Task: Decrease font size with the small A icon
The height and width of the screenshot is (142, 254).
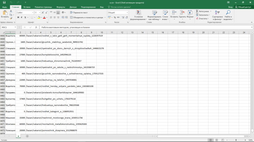Action: (x=46, y=13)
